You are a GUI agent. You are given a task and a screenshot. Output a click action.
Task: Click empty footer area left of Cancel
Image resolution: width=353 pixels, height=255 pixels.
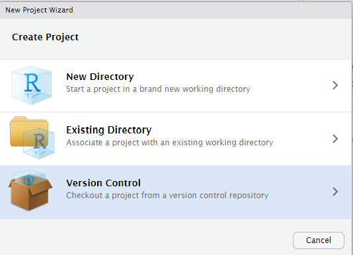pos(146,238)
